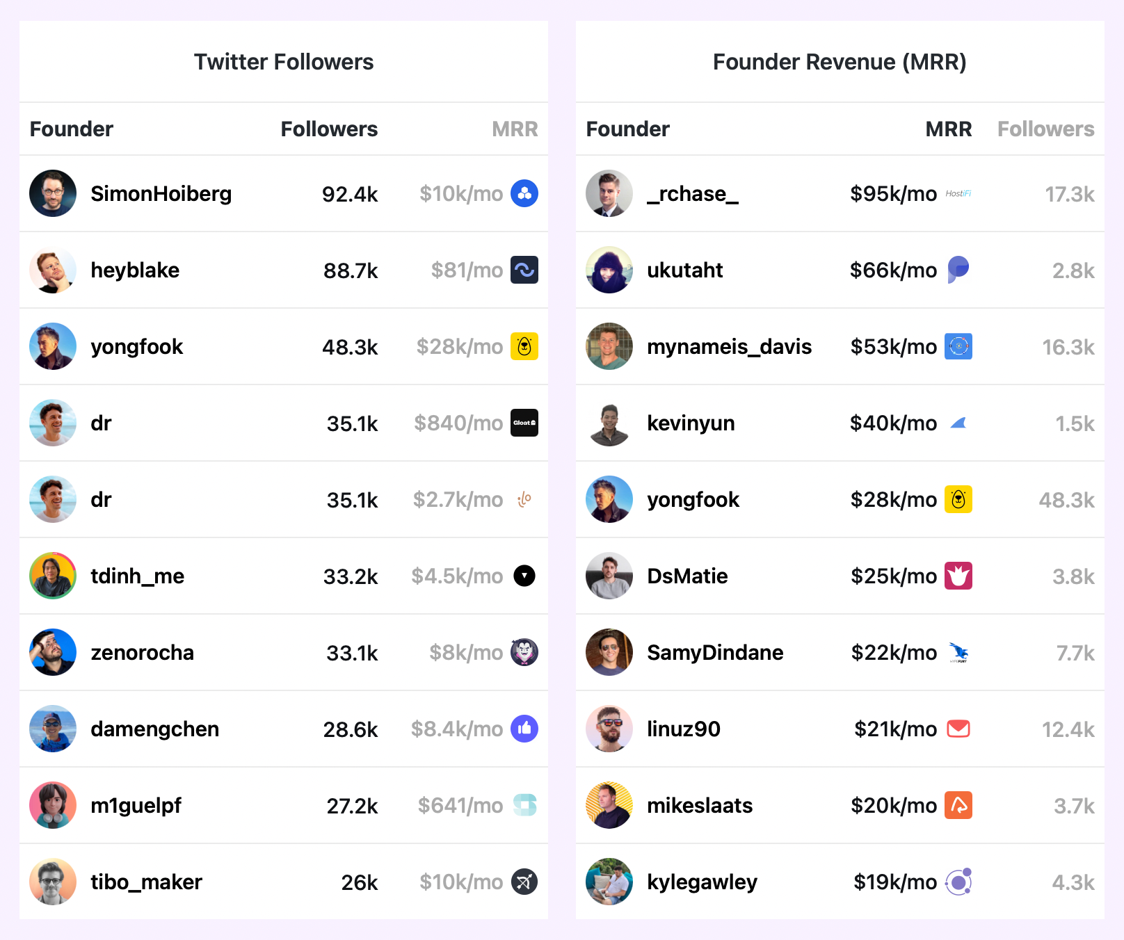Image resolution: width=1124 pixels, height=940 pixels.
Task: Visit ukutaht's founder profile link
Action: click(685, 270)
